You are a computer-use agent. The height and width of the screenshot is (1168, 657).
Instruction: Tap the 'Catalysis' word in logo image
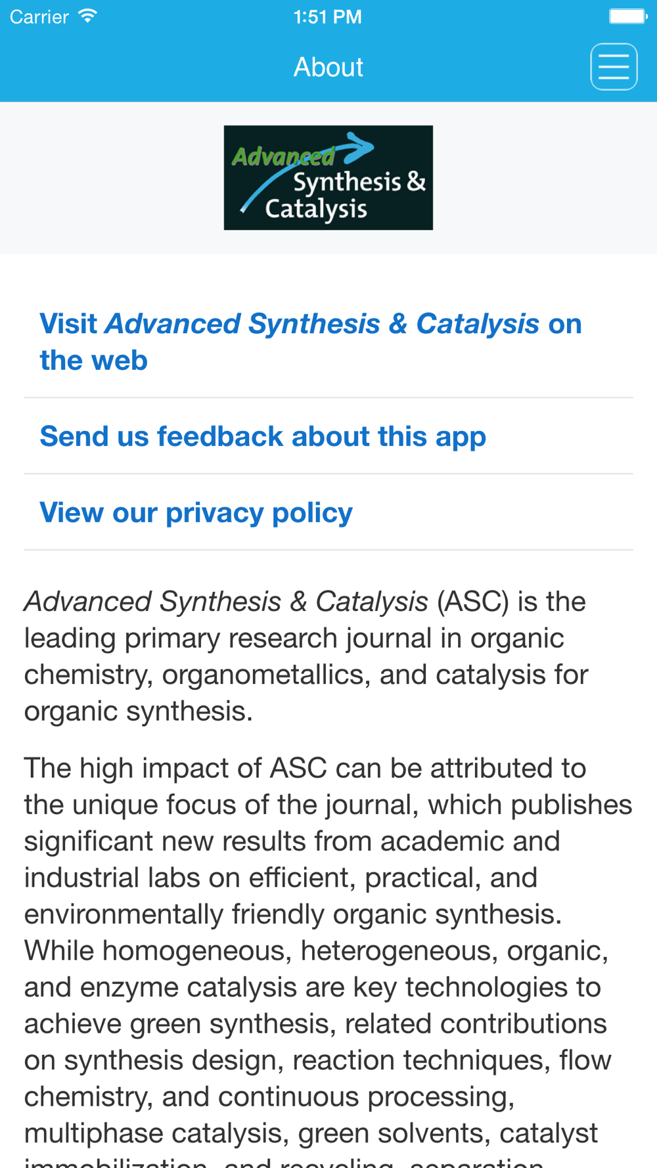pyautogui.click(x=316, y=210)
